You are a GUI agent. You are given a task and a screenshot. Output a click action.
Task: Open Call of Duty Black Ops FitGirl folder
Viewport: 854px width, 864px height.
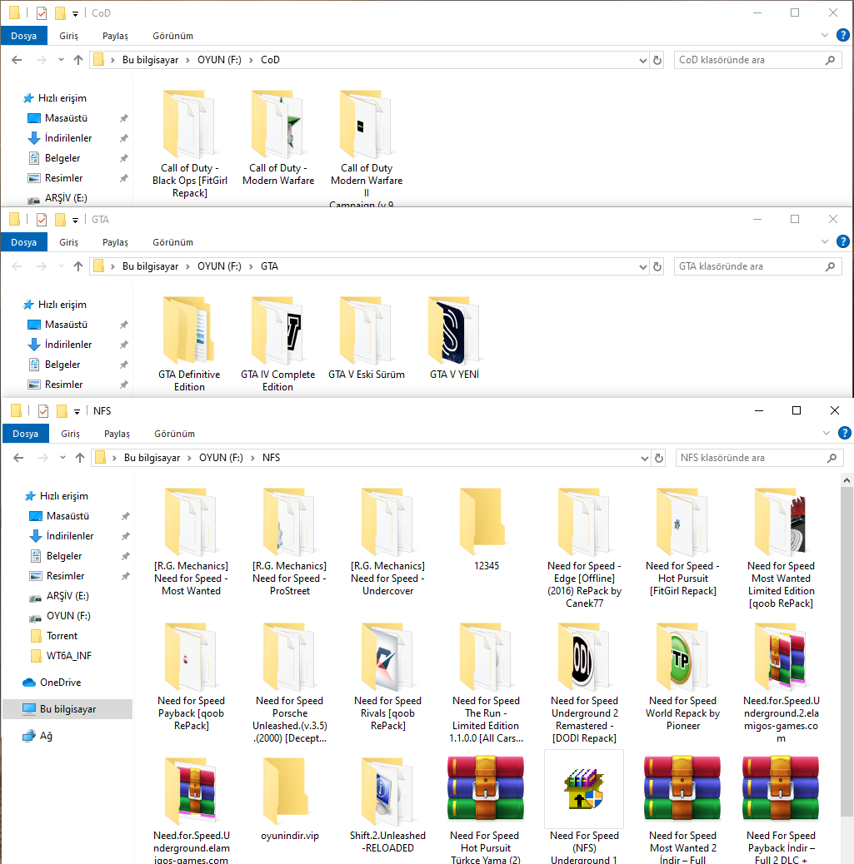pos(190,144)
